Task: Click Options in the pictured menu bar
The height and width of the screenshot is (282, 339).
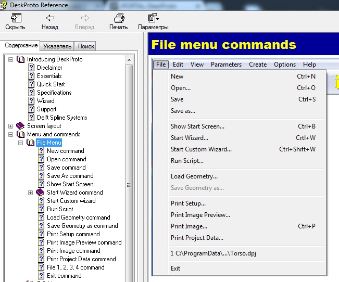Action: point(285,65)
